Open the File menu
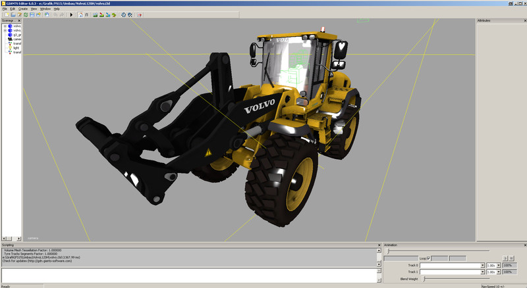The height and width of the screenshot is (288, 527). coord(5,9)
